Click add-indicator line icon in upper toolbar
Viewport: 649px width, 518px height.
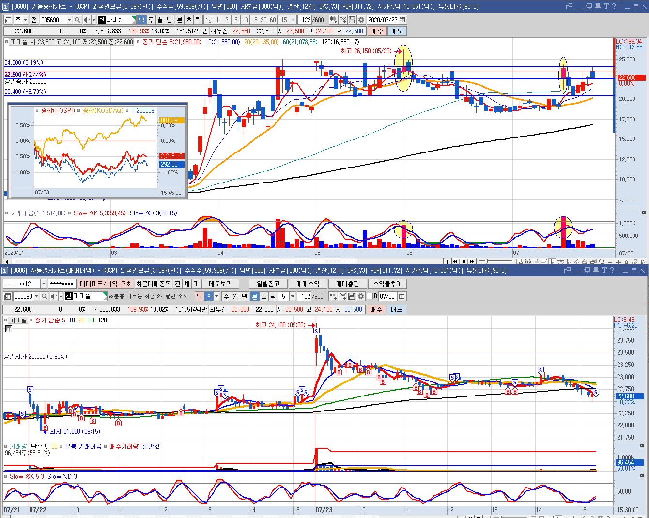(343, 20)
